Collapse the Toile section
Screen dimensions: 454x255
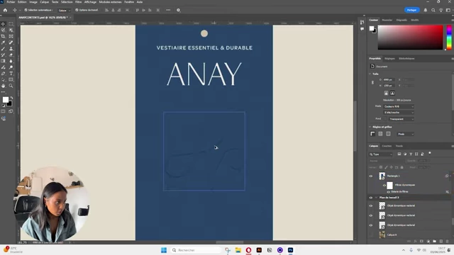tap(370, 74)
